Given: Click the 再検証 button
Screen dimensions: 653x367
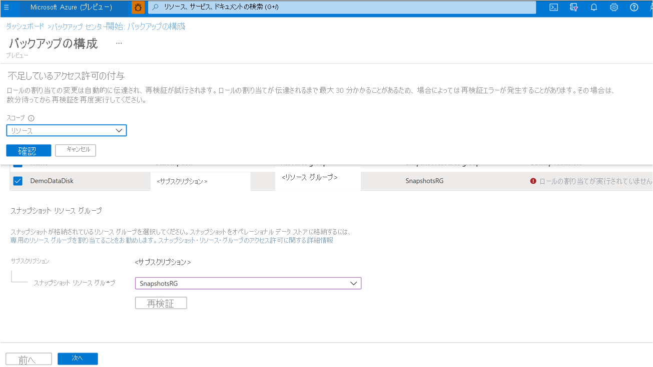Looking at the screenshot, I should (x=161, y=303).
